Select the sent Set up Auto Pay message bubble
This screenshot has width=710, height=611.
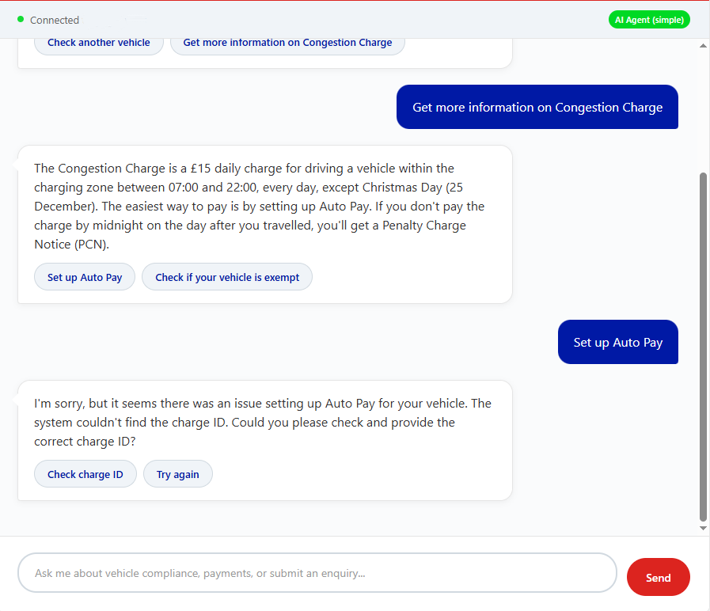point(617,343)
